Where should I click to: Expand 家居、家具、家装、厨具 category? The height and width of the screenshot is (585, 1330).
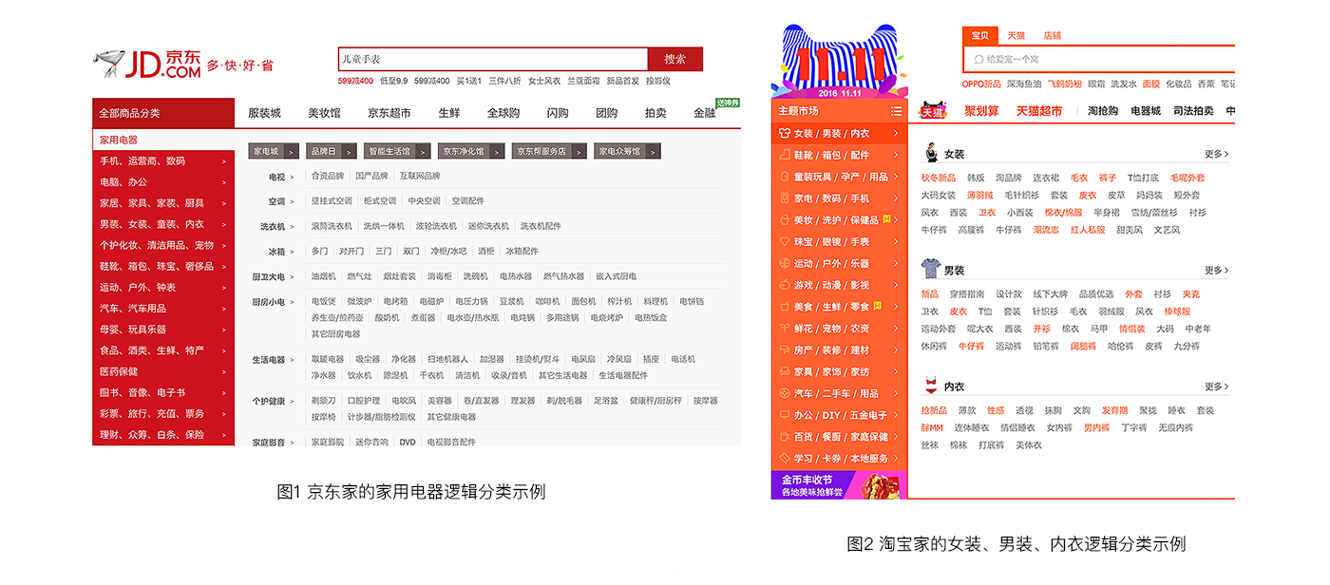pyautogui.click(x=163, y=203)
